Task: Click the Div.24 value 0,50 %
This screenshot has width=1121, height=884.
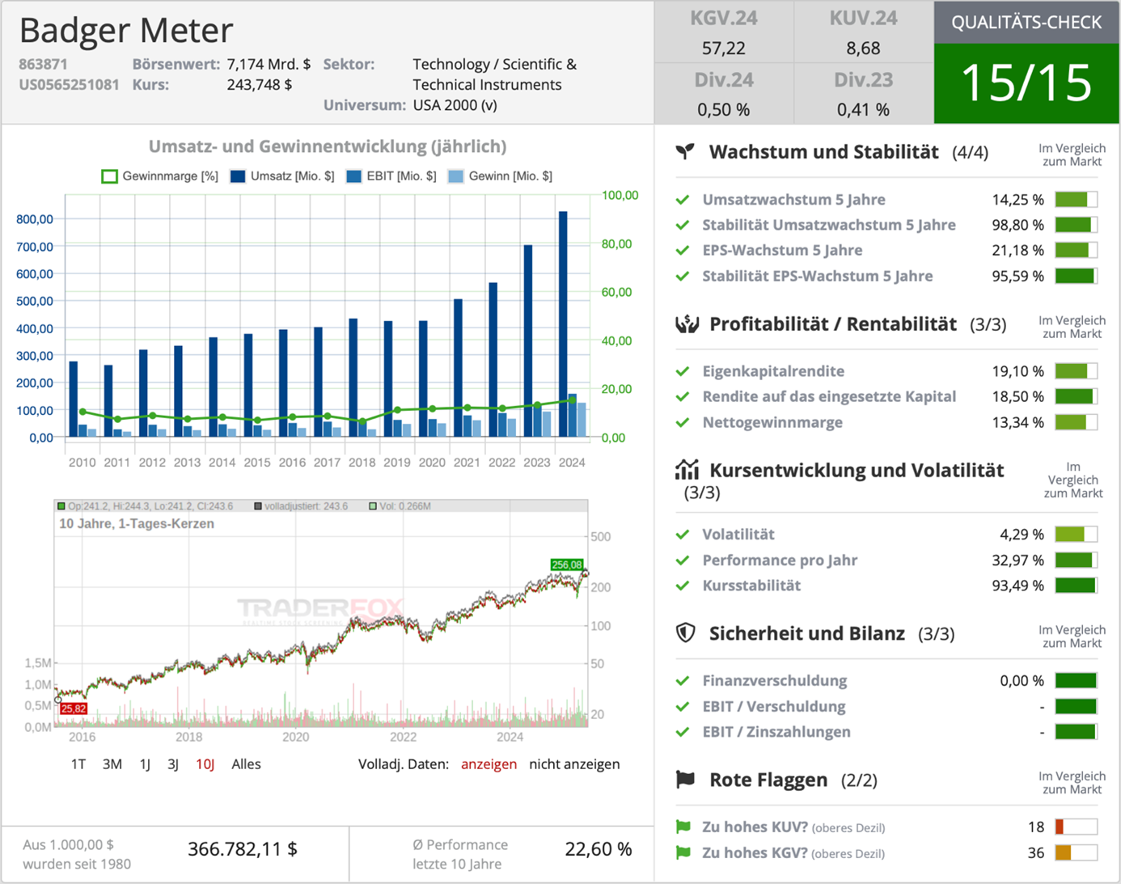Action: 723,110
